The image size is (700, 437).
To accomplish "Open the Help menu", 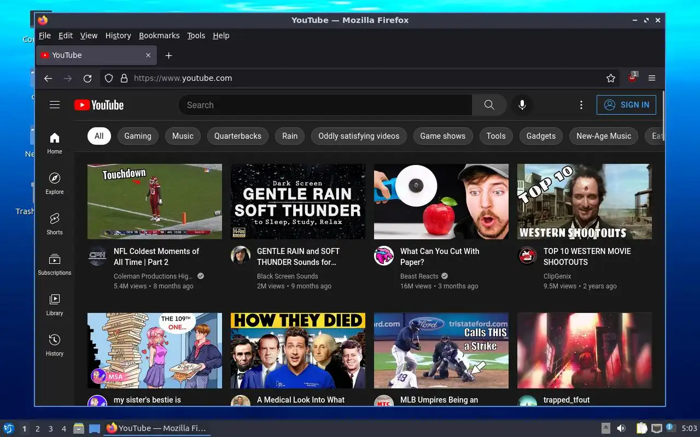I will (x=221, y=36).
